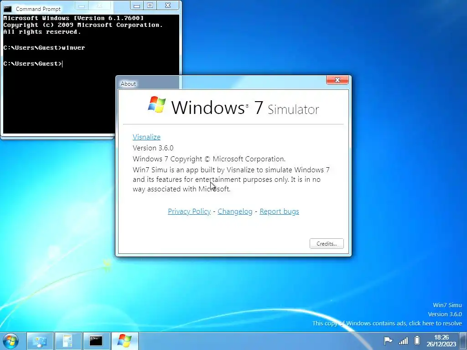Check the network signal tray icon
467x350 pixels.
pyautogui.click(x=403, y=341)
